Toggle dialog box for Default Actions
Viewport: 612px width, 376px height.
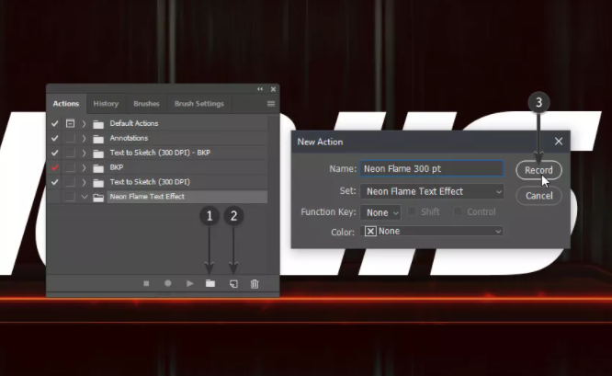coord(70,123)
